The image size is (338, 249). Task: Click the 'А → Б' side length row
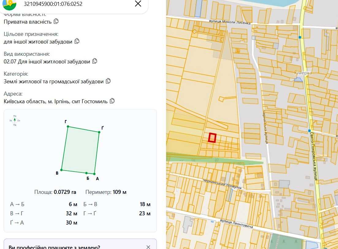click(x=44, y=204)
